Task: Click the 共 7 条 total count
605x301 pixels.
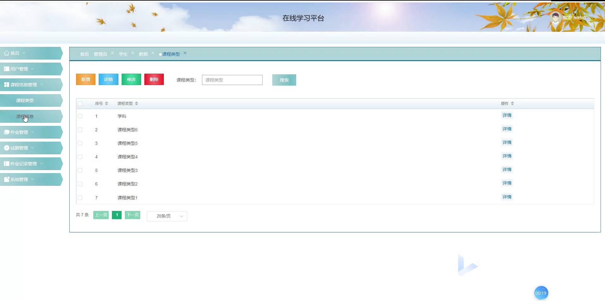Action: point(82,215)
